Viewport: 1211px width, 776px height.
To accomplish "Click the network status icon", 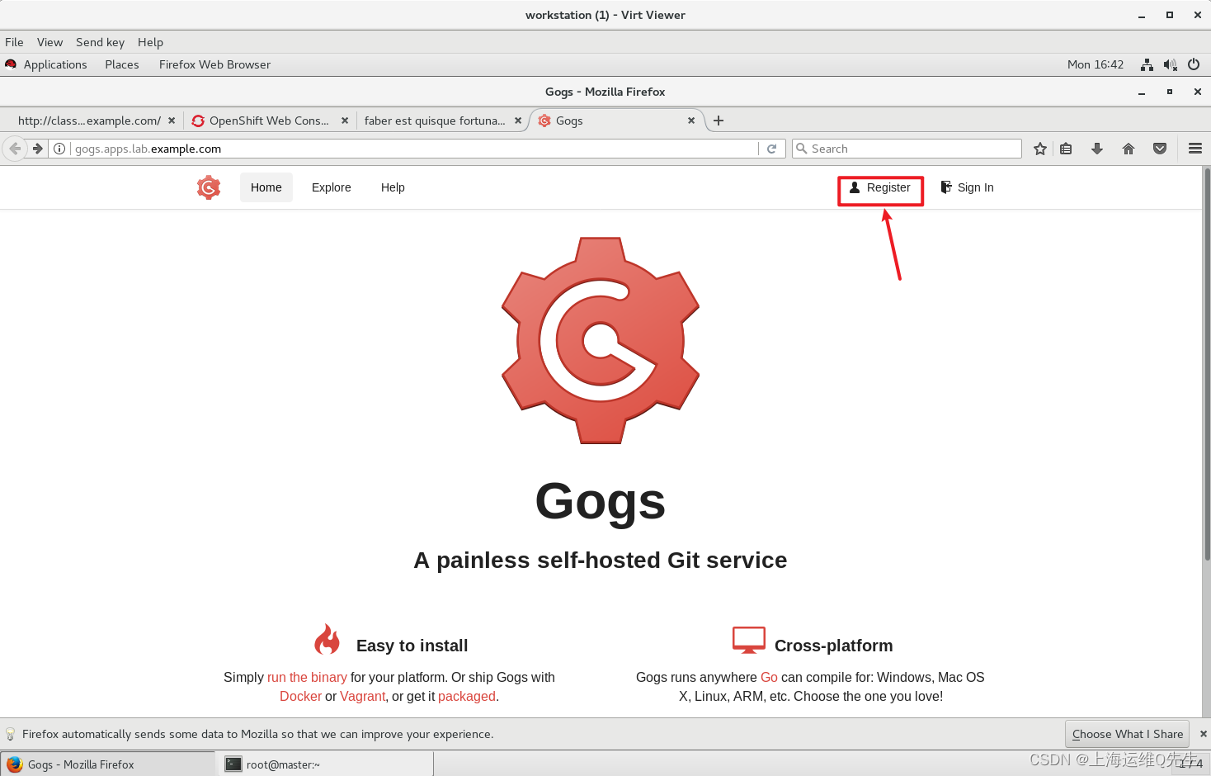I will click(x=1147, y=64).
